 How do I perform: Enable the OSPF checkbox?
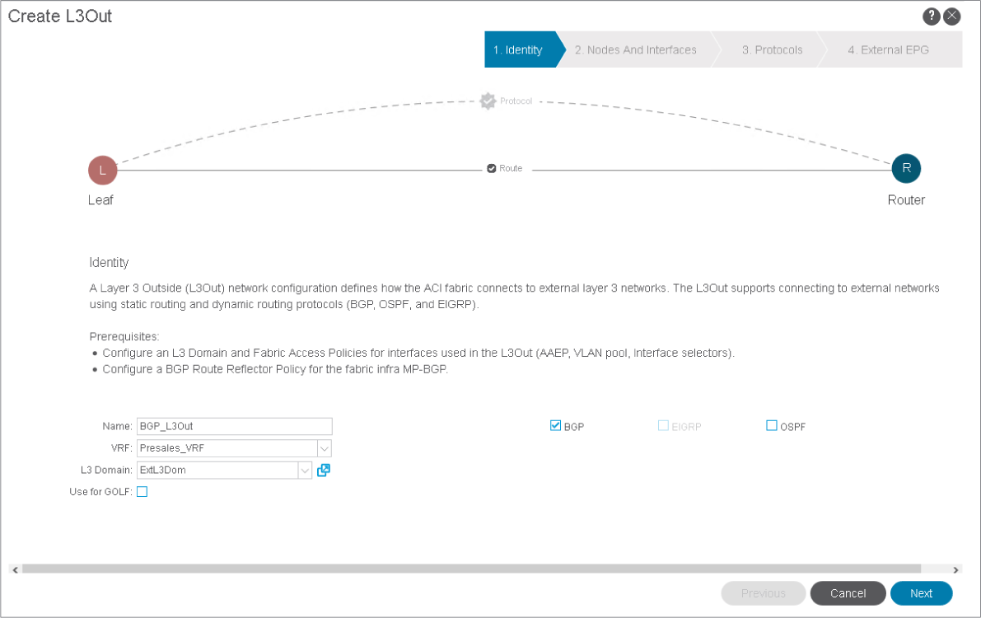pos(772,426)
